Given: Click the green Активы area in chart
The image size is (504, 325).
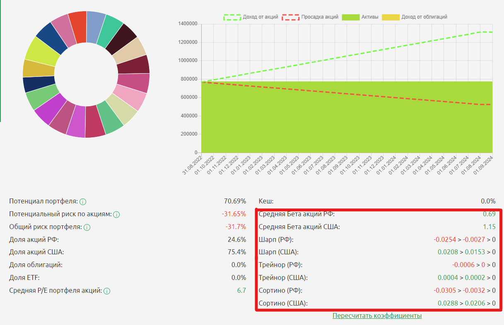Looking at the screenshot, I should [347, 124].
